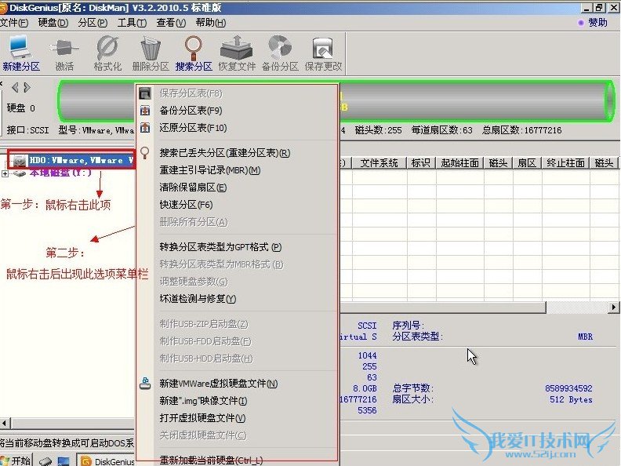Click the 起始柱面 column header
This screenshot has height=466, width=621.
pos(459,163)
